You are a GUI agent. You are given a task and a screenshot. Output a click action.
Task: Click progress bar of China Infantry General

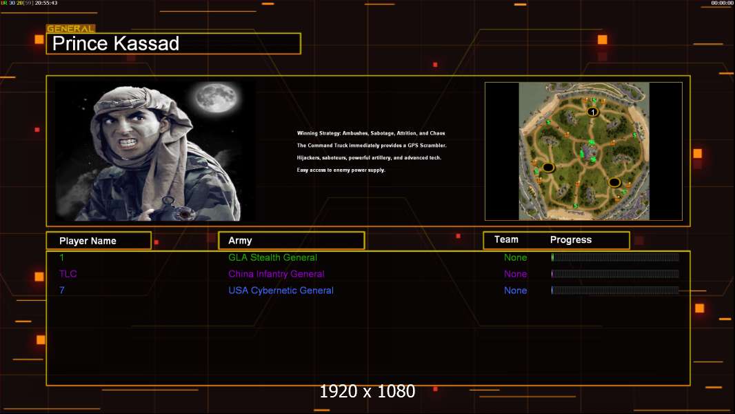(615, 273)
